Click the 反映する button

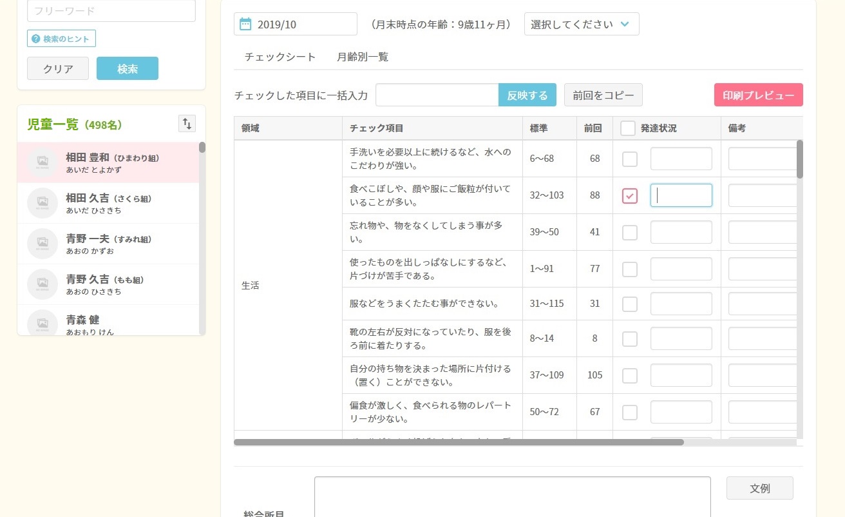coord(527,95)
